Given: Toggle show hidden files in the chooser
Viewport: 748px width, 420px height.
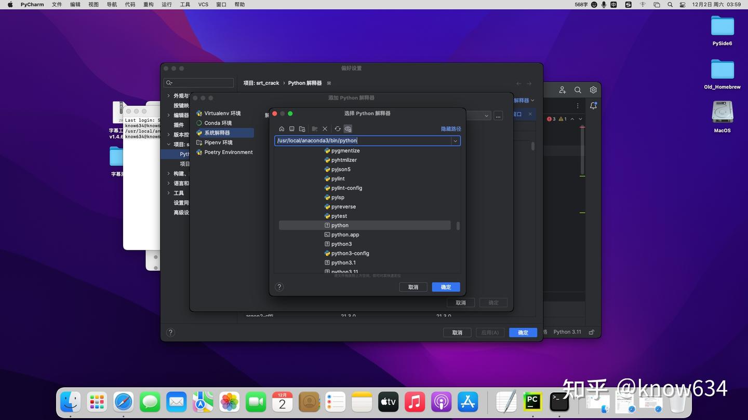Looking at the screenshot, I should click(x=348, y=129).
